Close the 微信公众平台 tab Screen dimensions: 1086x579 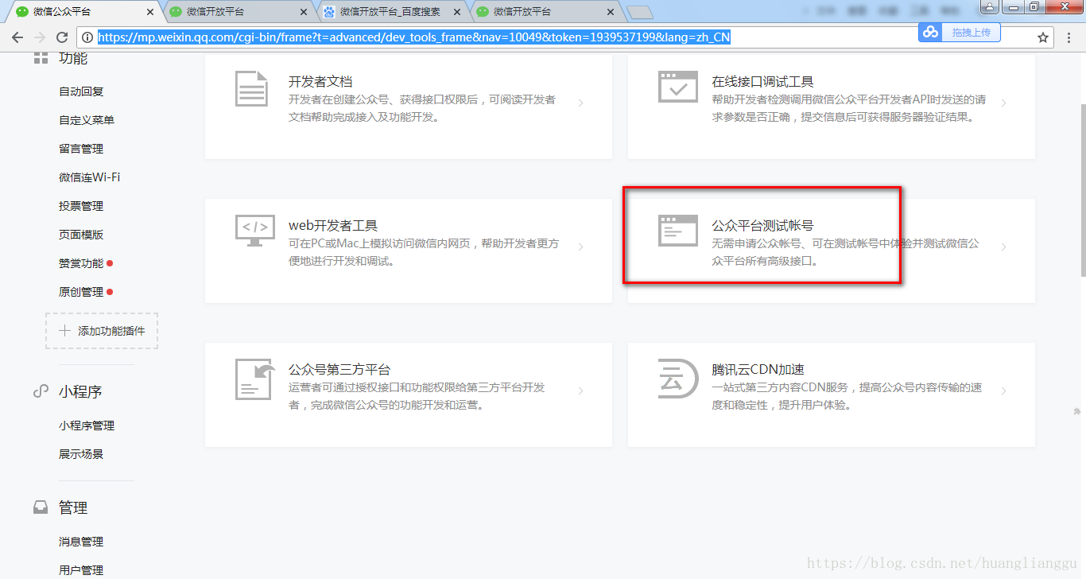point(151,12)
